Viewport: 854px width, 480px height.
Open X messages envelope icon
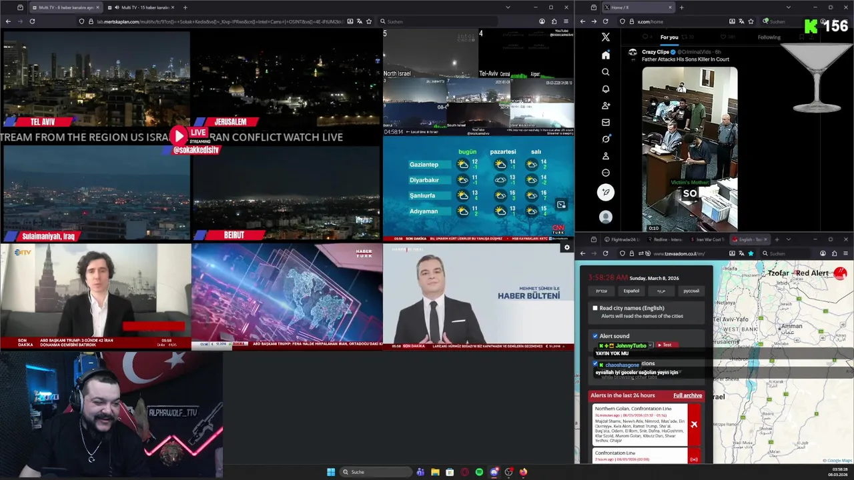point(606,122)
